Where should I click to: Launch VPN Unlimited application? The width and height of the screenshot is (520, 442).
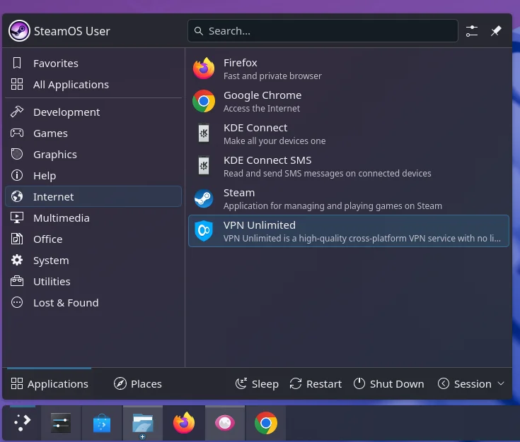click(348, 231)
